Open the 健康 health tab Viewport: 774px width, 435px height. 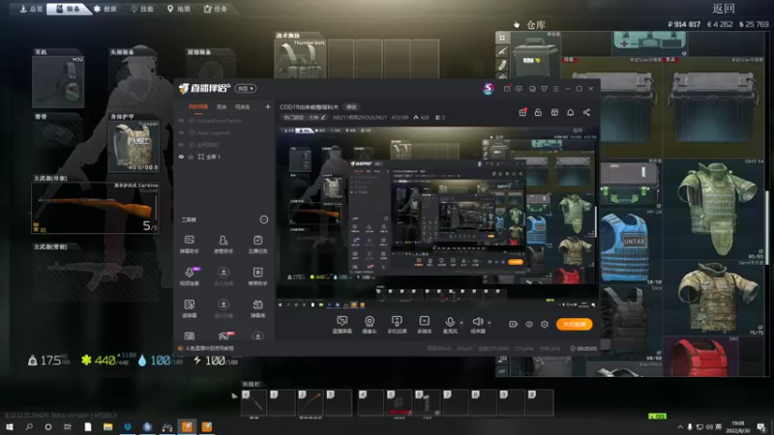(105, 9)
